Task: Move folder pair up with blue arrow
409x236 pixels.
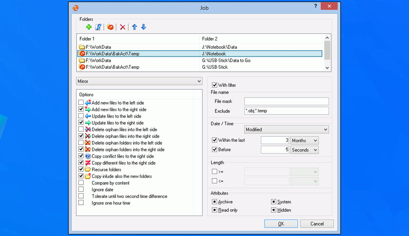Action: pyautogui.click(x=135, y=27)
